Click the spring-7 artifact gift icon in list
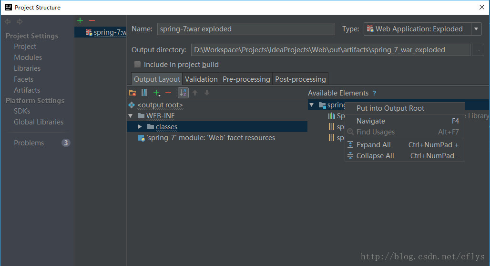490x266 pixels. 89,32
